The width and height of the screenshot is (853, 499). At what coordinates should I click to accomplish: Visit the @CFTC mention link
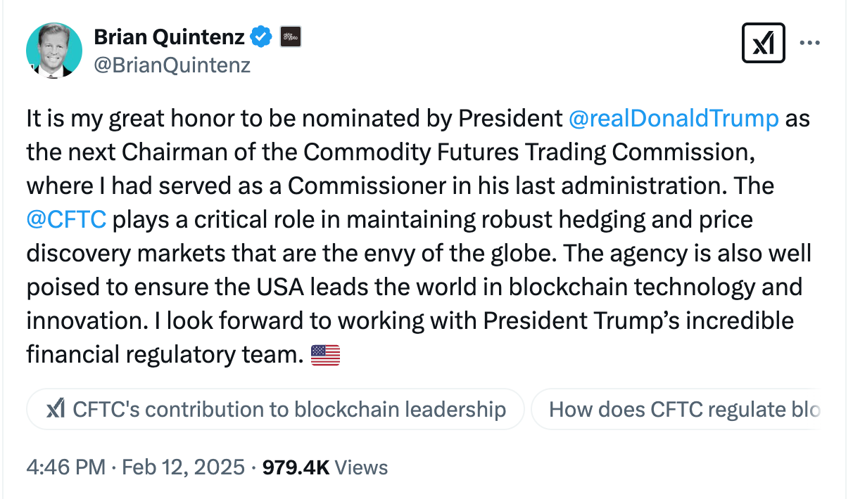(x=66, y=220)
